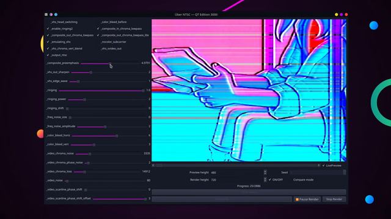Click the blue dot title bar button
This screenshot has width=391, height=219.
click(56, 15)
